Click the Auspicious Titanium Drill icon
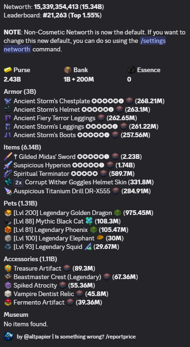The image size is (190, 347). coord(8,191)
